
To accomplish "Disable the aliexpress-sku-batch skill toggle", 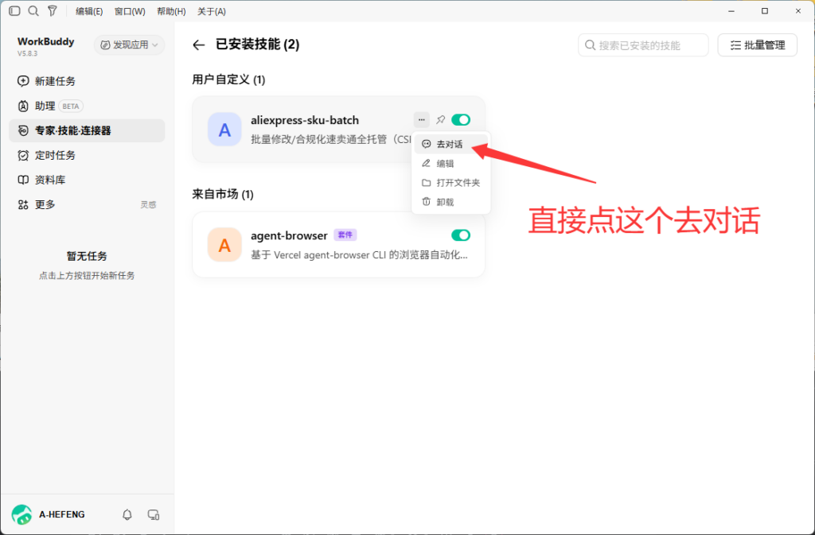I will click(x=461, y=120).
